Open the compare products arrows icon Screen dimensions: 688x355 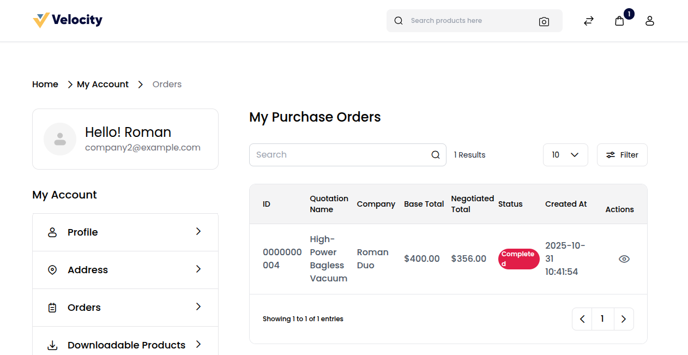[588, 21]
